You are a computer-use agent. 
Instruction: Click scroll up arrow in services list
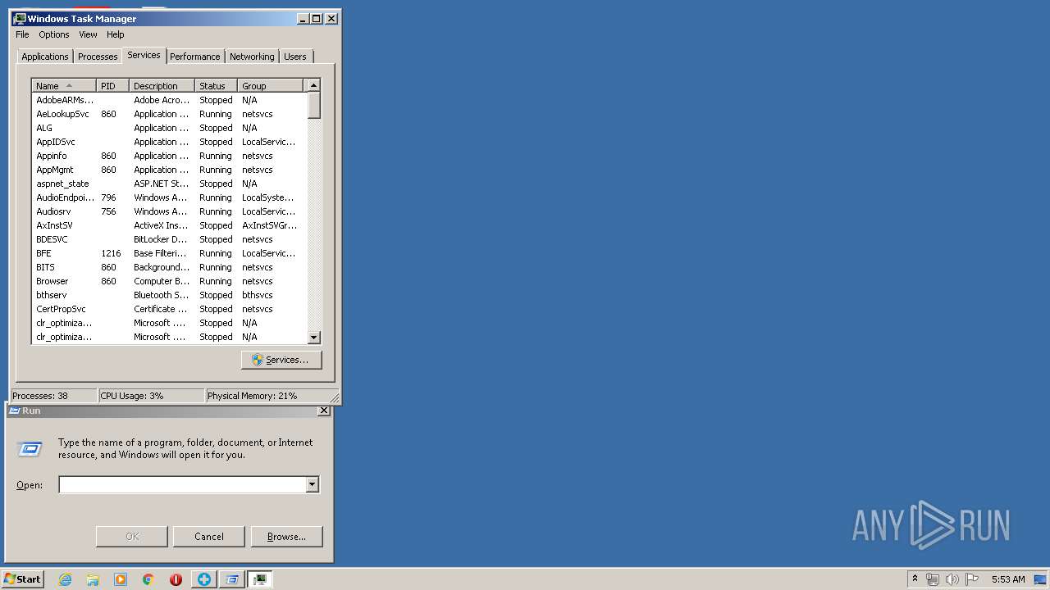(313, 85)
